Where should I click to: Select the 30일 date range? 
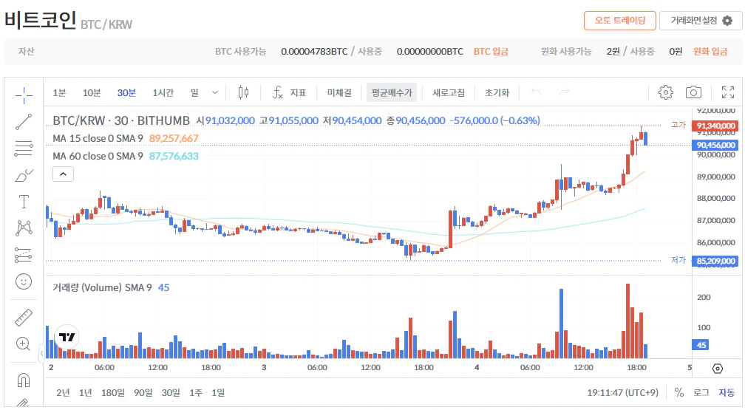tap(171, 392)
